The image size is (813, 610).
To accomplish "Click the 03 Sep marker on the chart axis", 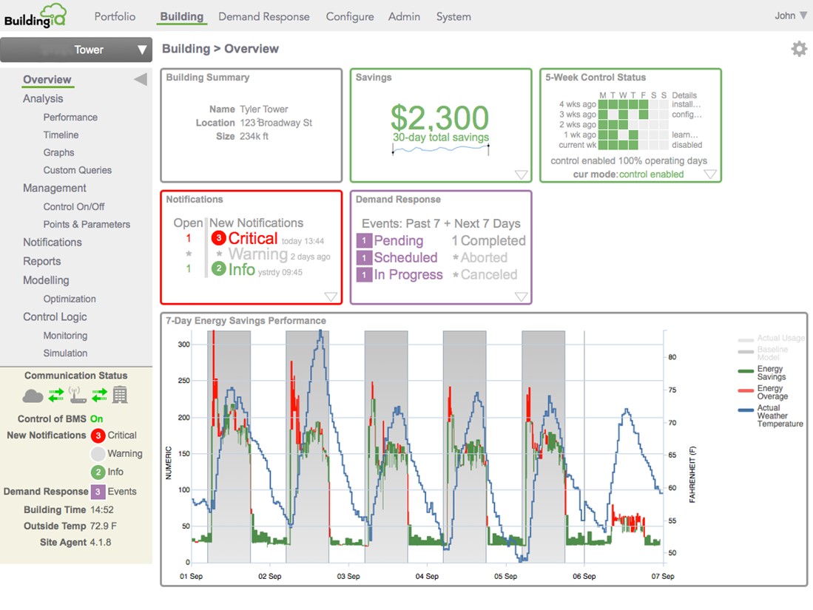I will click(348, 576).
